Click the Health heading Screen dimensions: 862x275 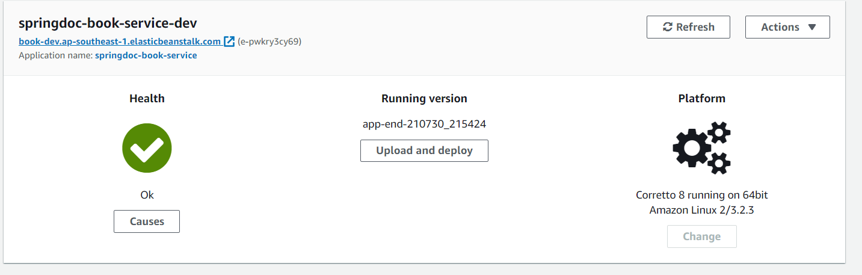point(147,98)
